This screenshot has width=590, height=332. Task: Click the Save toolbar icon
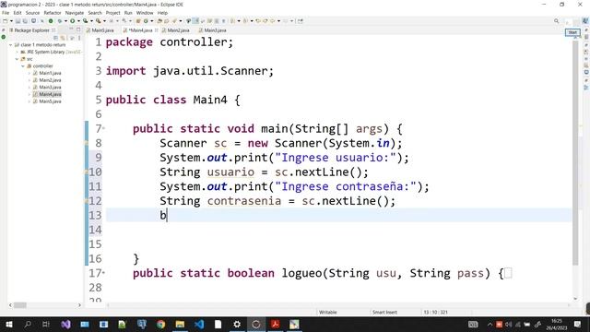click(18, 21)
